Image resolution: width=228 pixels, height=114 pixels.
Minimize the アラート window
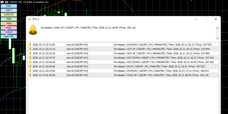[x=196, y=19]
